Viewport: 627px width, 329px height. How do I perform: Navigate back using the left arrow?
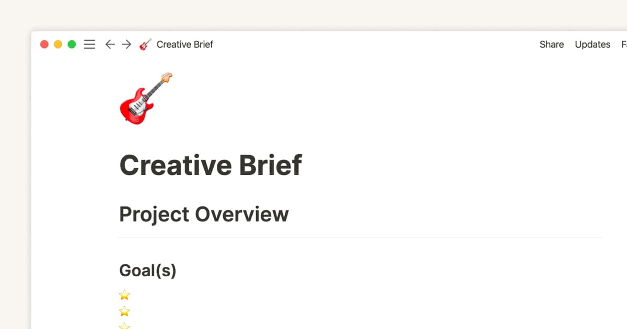110,44
